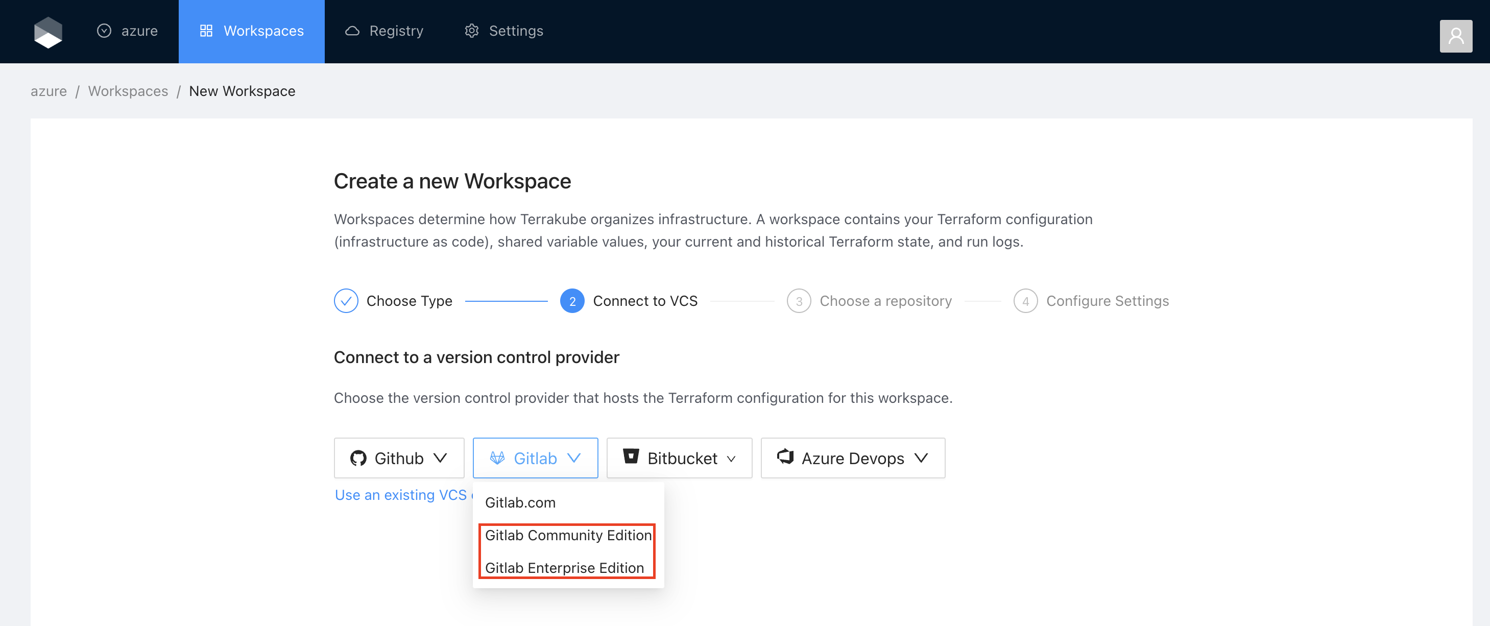Screen dimensions: 1490x626
Task: Expand the Azure Devops dropdown chevron
Action: click(x=921, y=458)
